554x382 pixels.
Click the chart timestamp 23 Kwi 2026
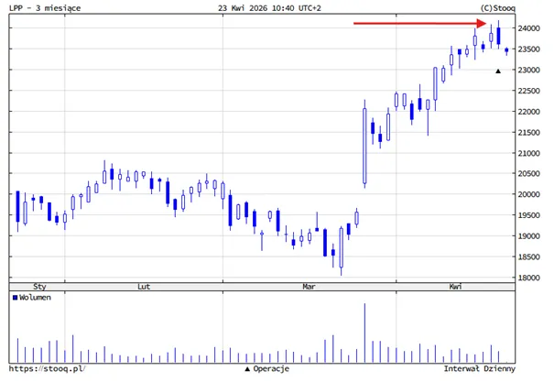[x=269, y=7]
